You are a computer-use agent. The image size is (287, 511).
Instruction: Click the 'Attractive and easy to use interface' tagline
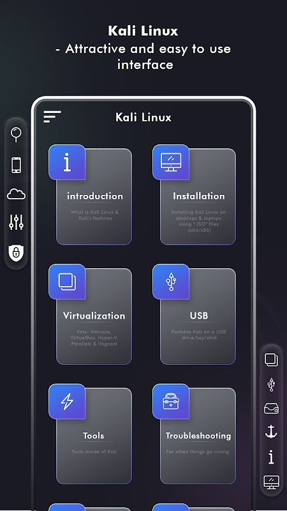pos(143,56)
